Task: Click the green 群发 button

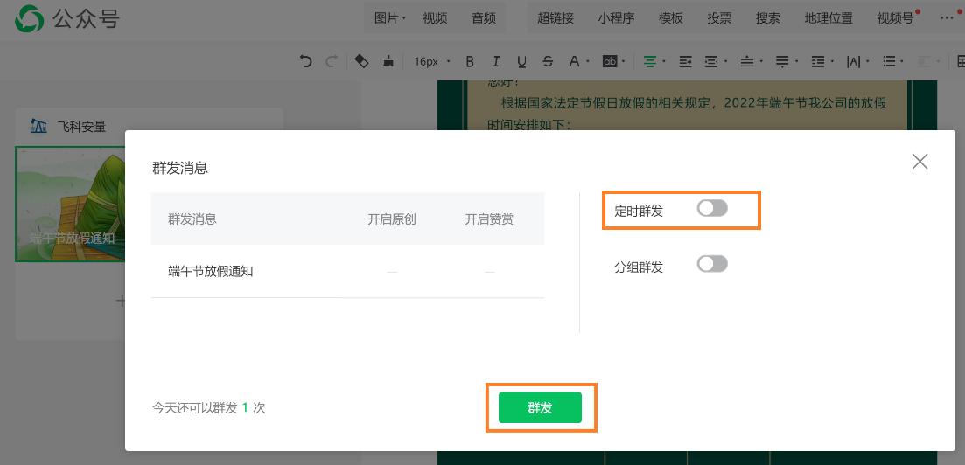Action: pos(540,407)
